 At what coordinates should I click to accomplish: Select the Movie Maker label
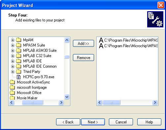27,98
